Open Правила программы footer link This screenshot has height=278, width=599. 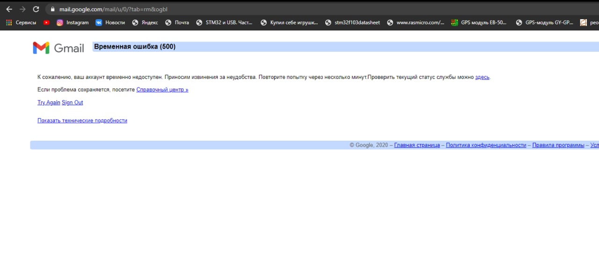click(x=558, y=145)
